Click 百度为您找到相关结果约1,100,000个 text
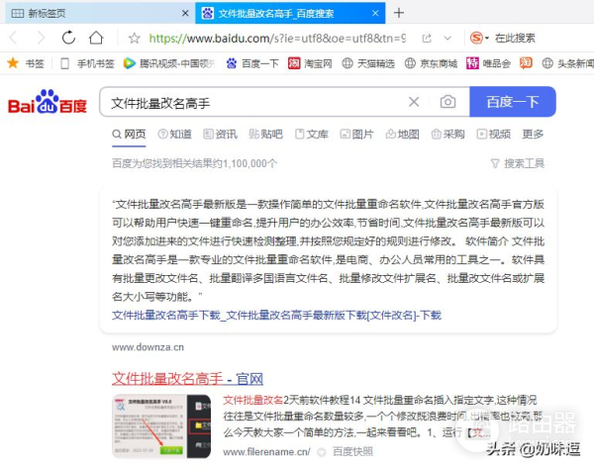 [x=194, y=163]
